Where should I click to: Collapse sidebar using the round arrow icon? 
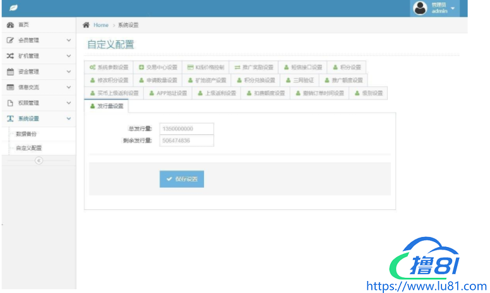pyautogui.click(x=38, y=161)
